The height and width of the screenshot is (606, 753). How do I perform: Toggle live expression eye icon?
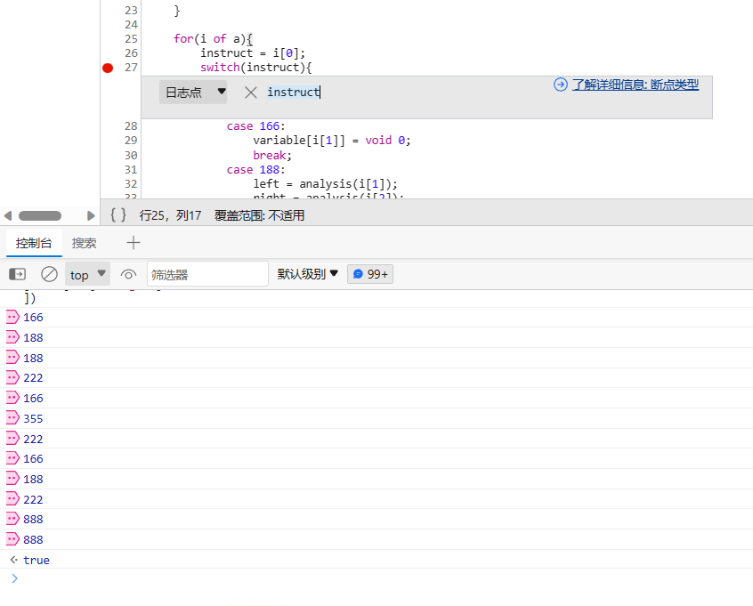pos(129,274)
